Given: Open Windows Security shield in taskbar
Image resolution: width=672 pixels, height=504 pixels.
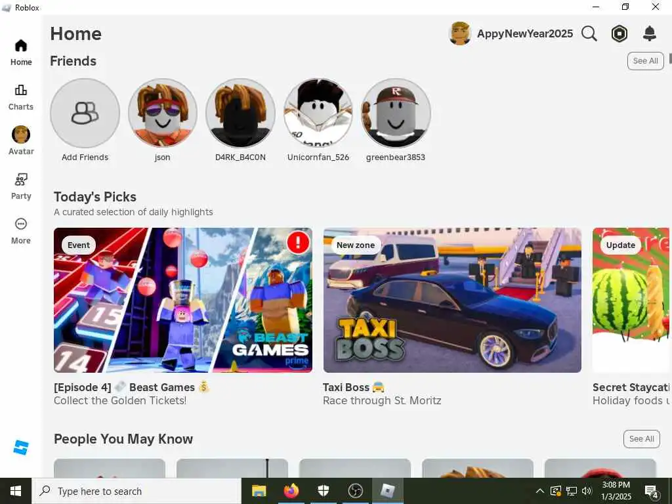Looking at the screenshot, I should [x=323, y=491].
